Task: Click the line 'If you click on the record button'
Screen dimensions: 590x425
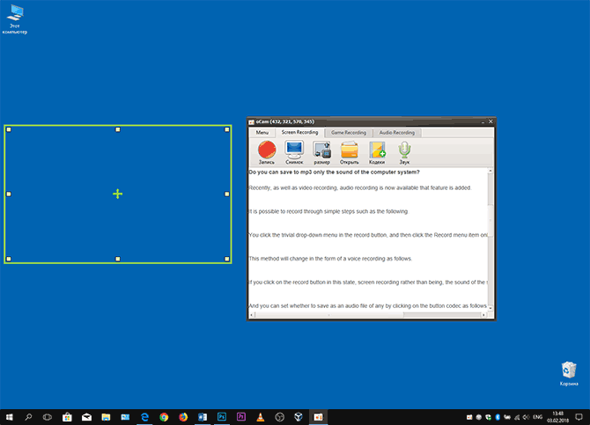Action: [x=368, y=282]
